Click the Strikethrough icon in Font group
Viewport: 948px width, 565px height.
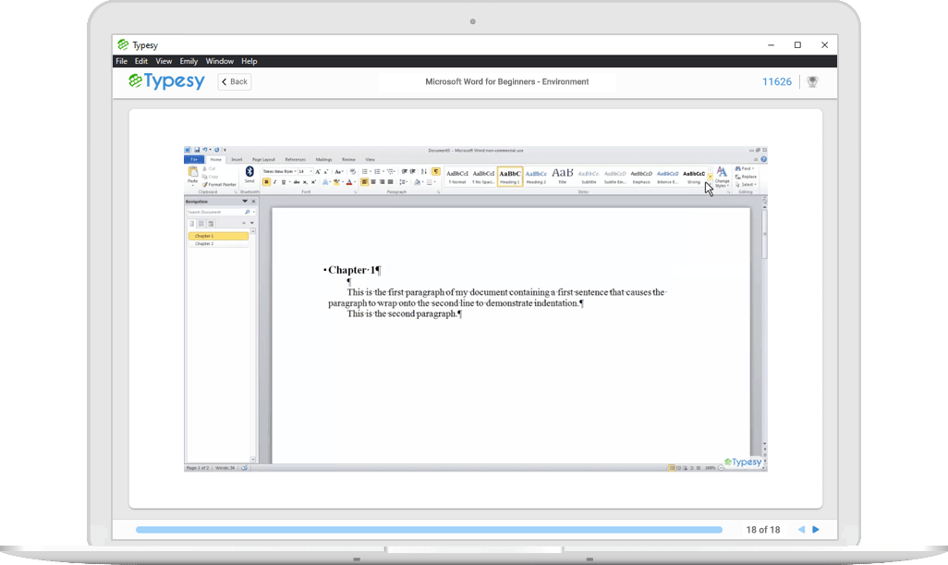coord(297,182)
